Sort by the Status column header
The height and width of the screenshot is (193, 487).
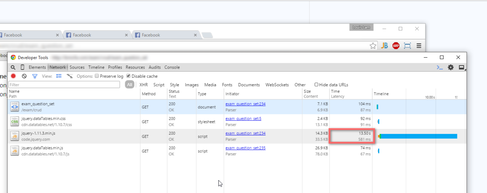click(182, 94)
